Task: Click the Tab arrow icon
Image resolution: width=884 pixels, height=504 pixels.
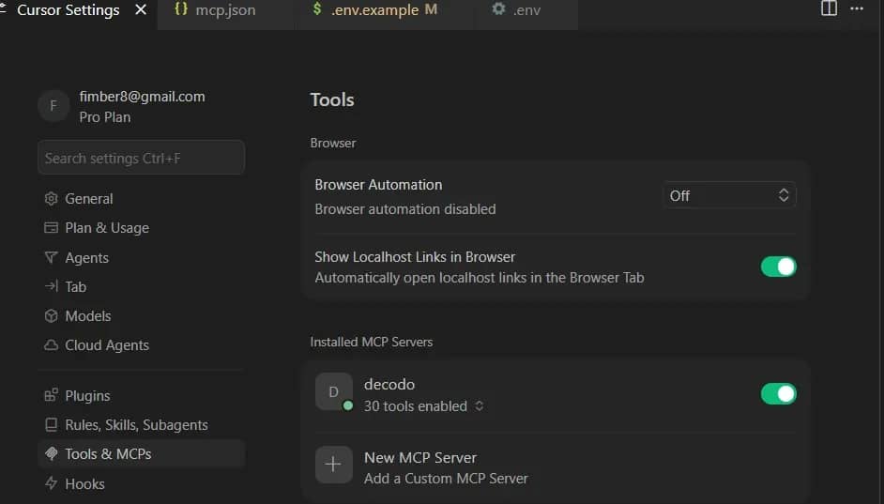Action: 52,286
